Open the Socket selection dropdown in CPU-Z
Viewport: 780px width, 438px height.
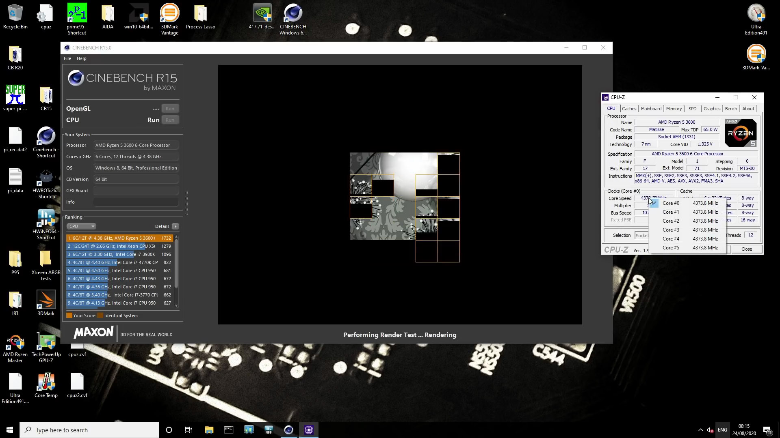[642, 236]
